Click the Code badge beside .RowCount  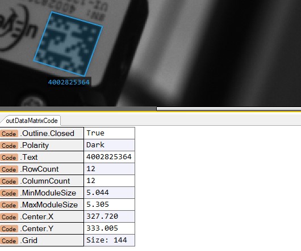pyautogui.click(x=9, y=169)
